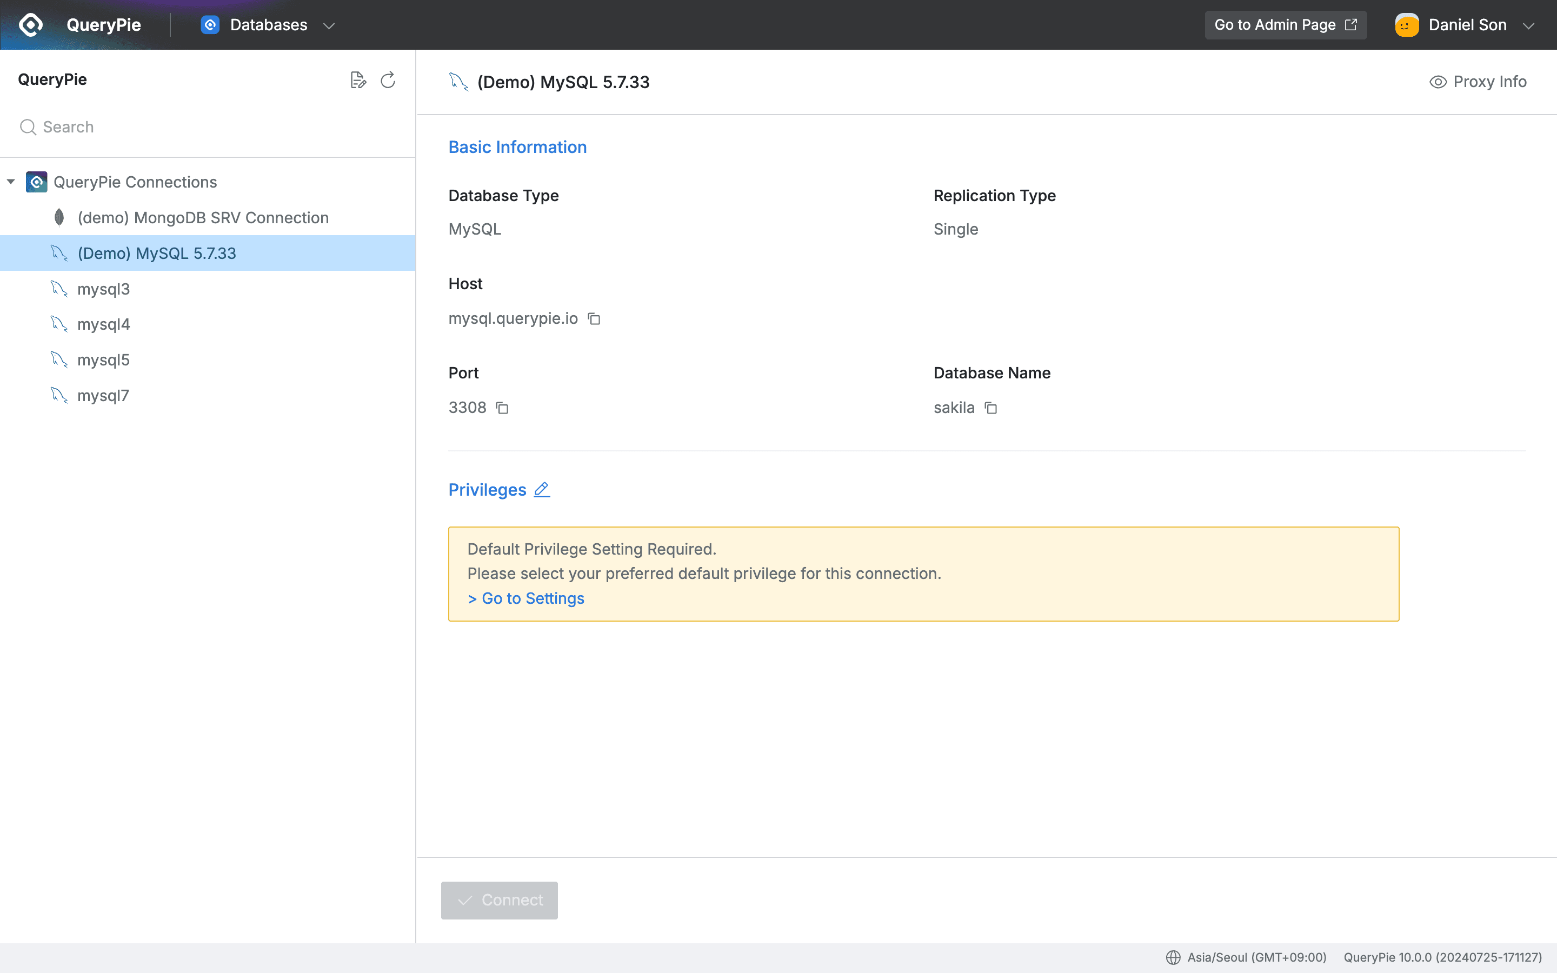Click the QueryPie logo icon
Viewport: 1557px width, 973px height.
30,24
